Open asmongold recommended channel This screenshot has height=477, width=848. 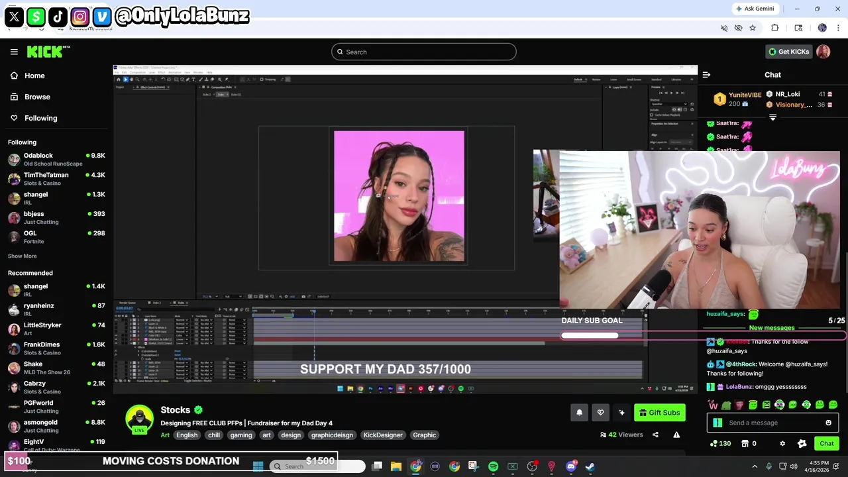[56, 426]
